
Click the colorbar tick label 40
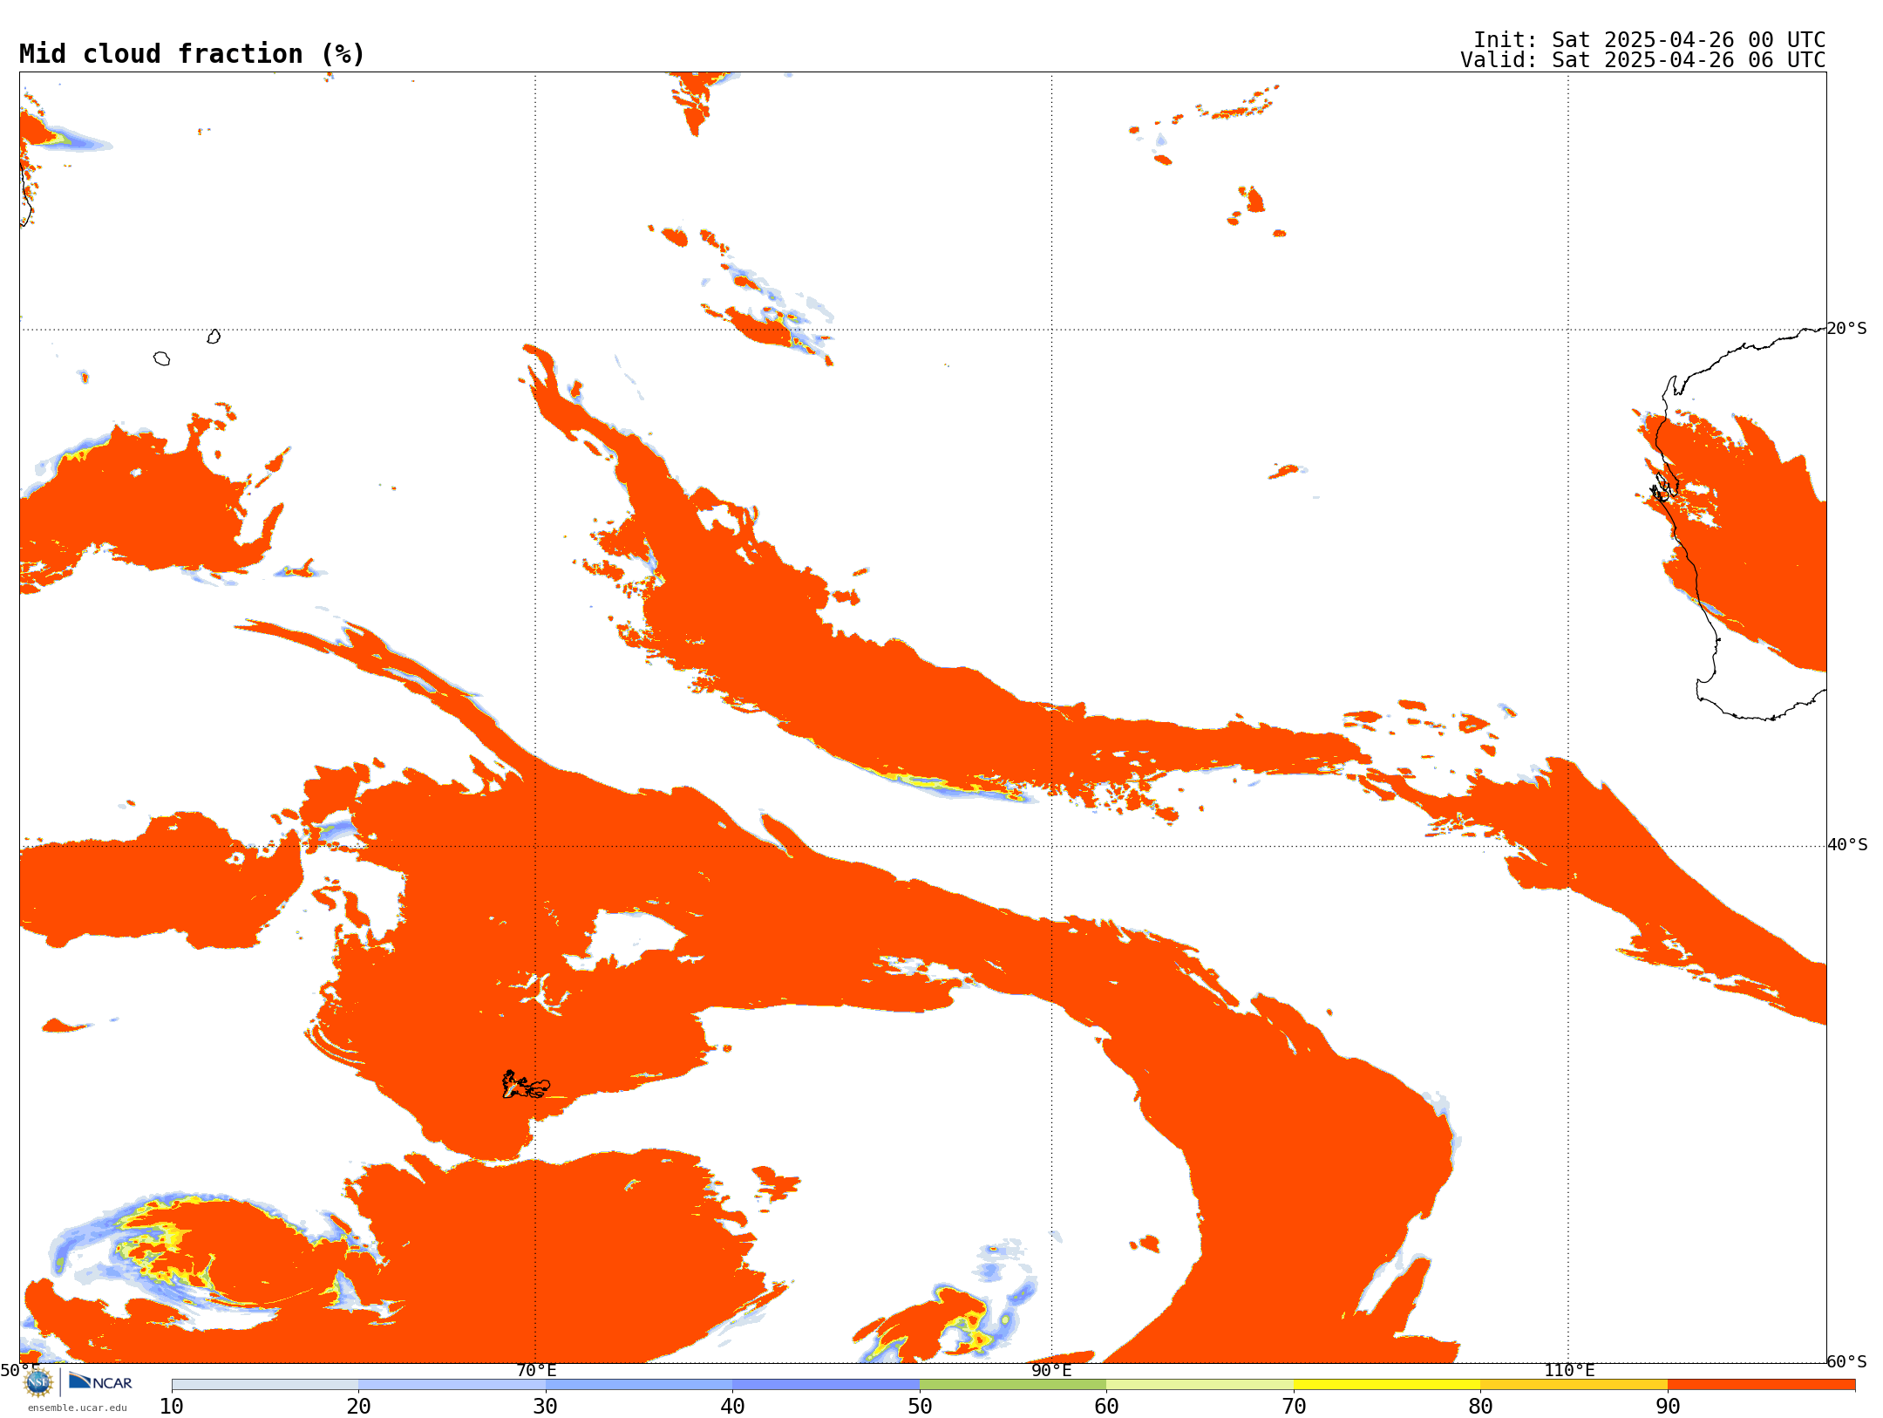click(x=732, y=1407)
